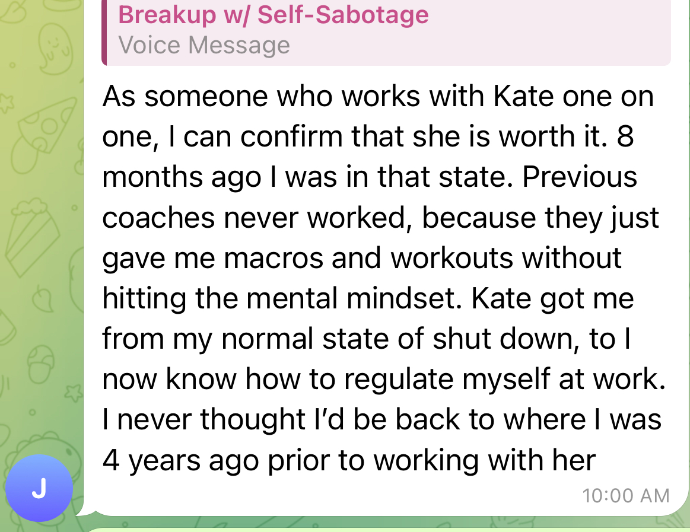This screenshot has width=690, height=532.
Task: Open the quoted "Breakup w/ Self-Sabotage" reply
Action: click(x=274, y=14)
